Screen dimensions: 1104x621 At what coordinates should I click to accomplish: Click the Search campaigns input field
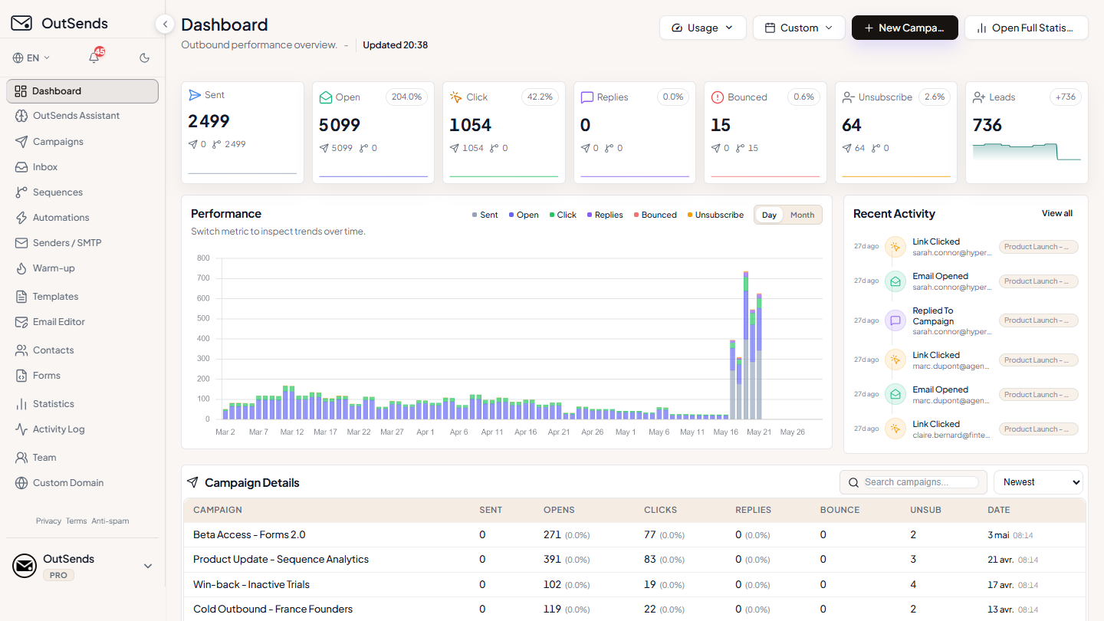tap(921, 482)
